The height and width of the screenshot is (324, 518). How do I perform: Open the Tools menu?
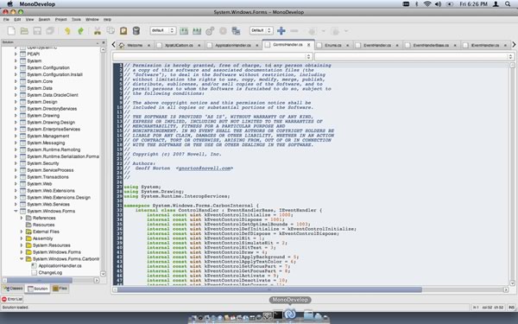click(x=76, y=20)
